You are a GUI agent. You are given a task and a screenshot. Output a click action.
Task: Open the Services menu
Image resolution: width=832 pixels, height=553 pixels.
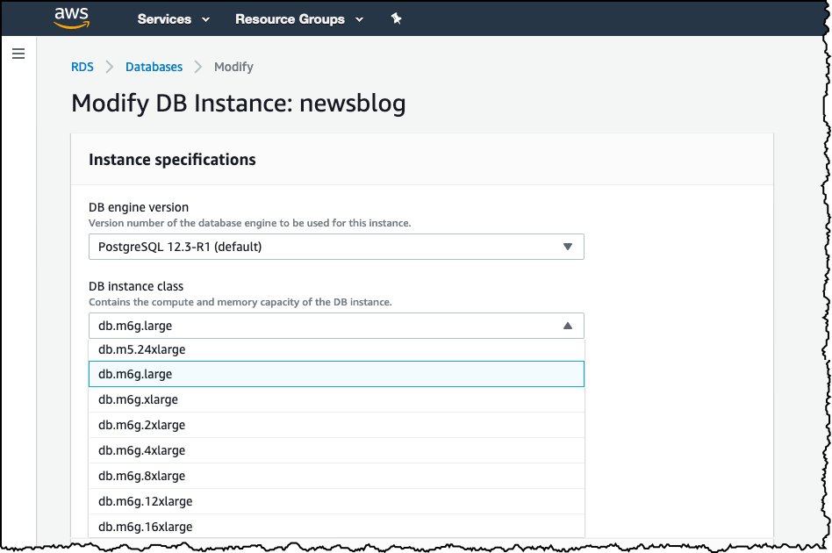coord(173,19)
